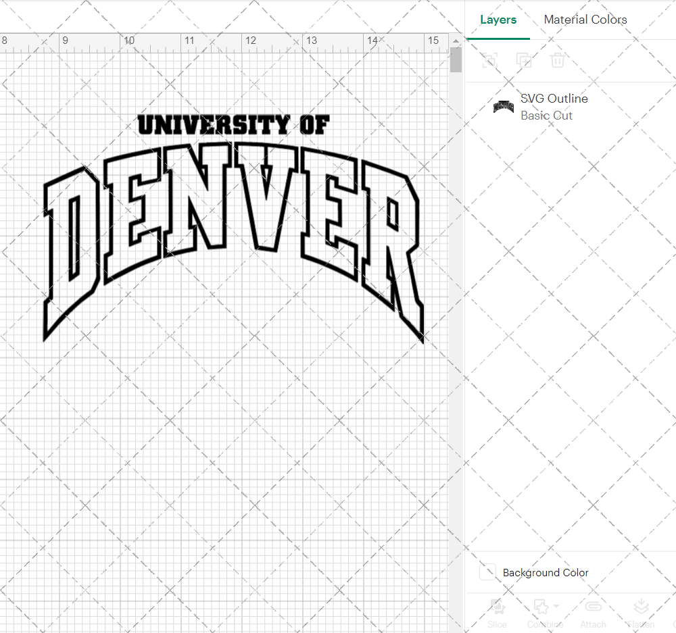This screenshot has width=676, height=633.
Task: Click the Delete layer trash icon
Action: (558, 60)
